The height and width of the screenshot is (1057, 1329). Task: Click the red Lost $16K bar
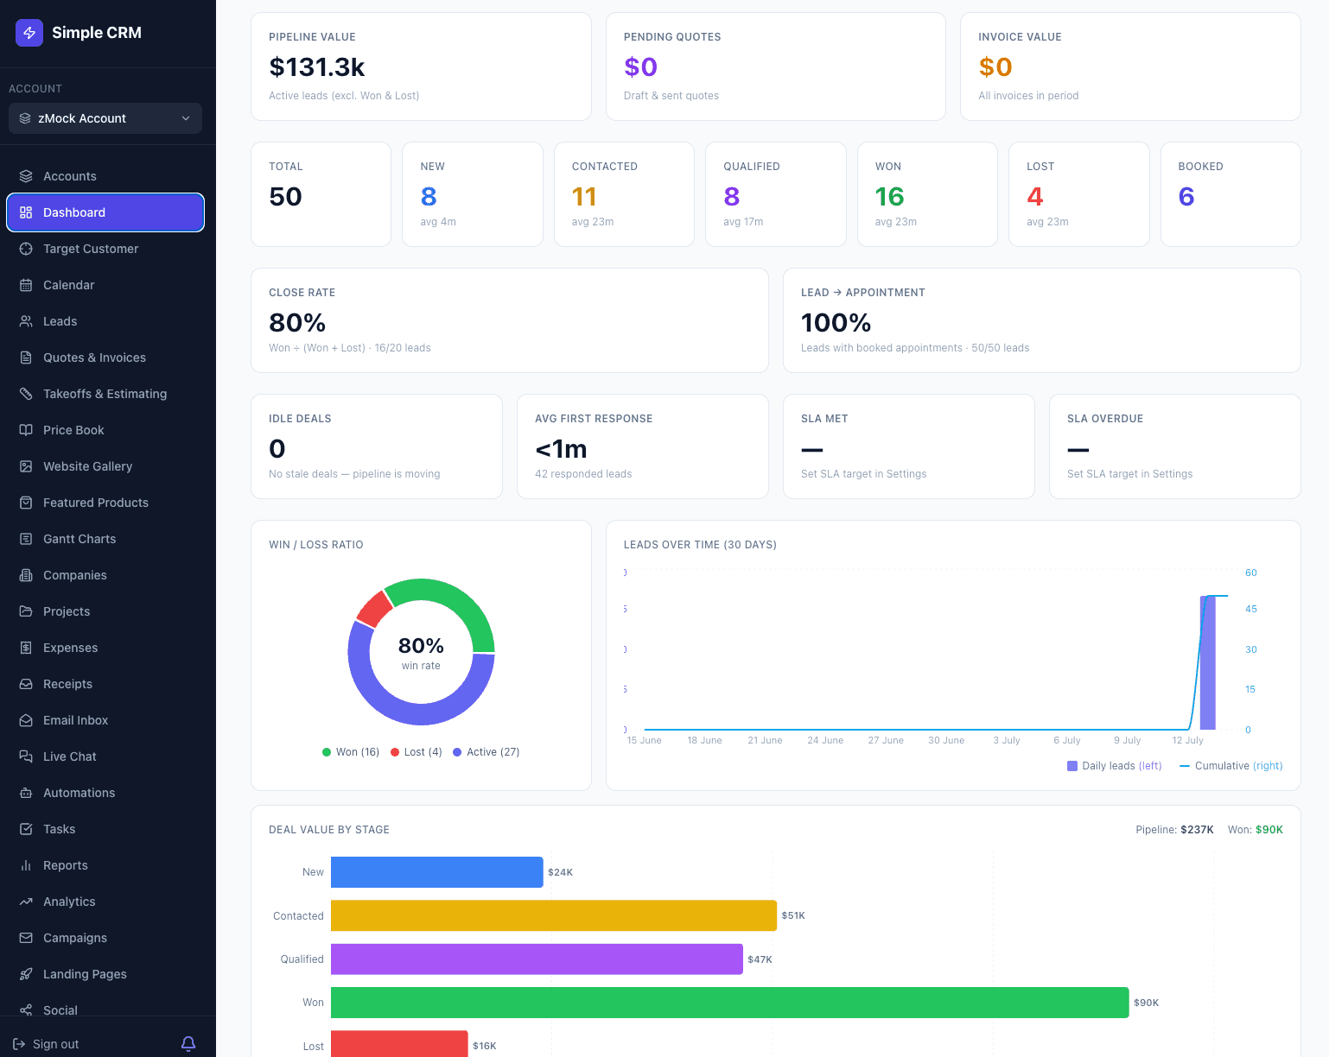(399, 1044)
